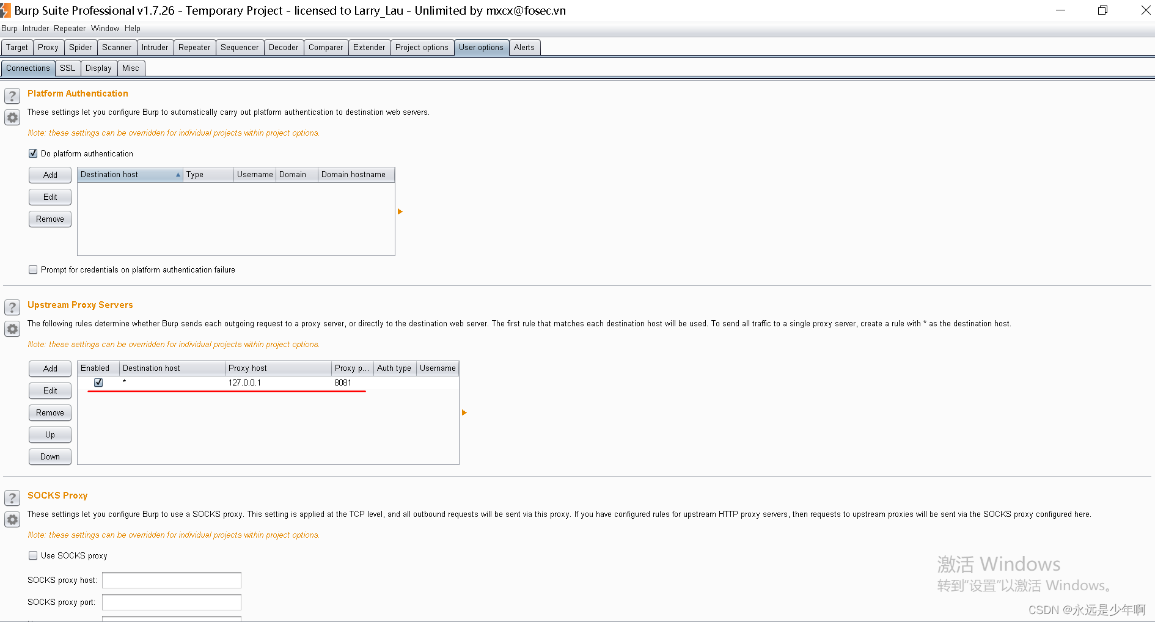Click Add in Platform Authentication
The width and height of the screenshot is (1155, 622).
[50, 175]
